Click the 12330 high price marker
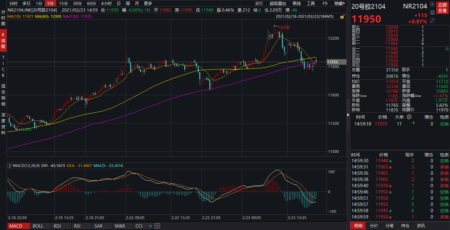Viewport: 450px width, 230px height. coord(284,27)
